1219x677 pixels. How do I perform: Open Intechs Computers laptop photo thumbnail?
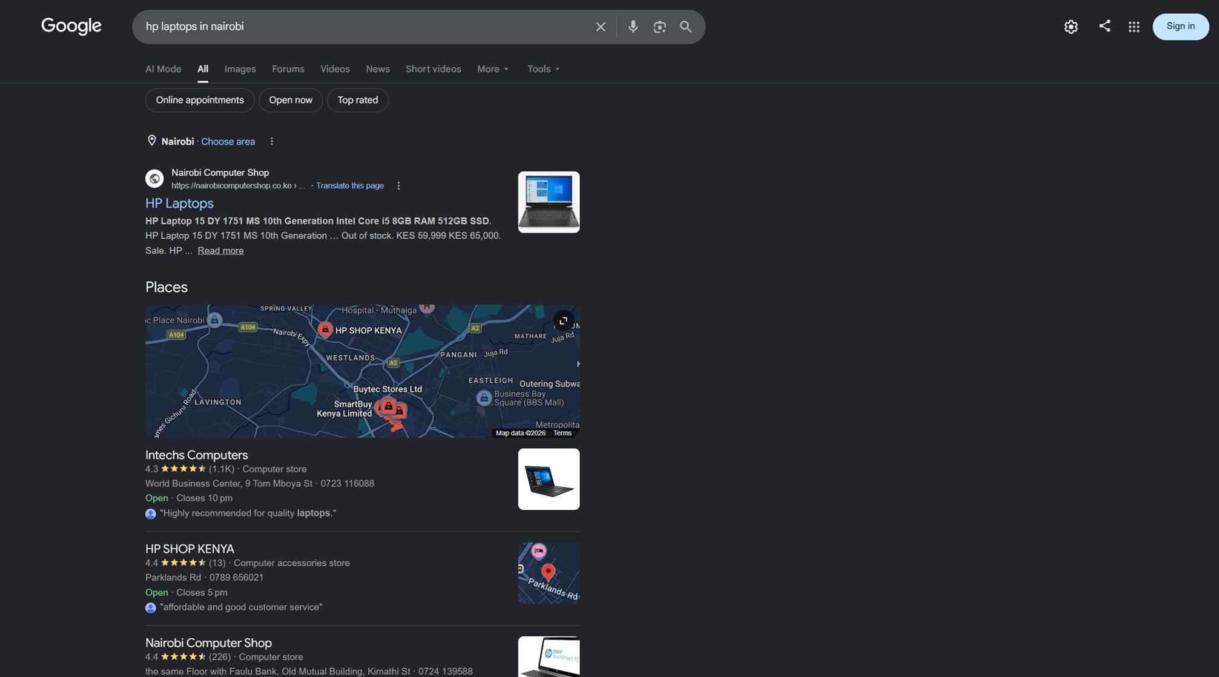pyautogui.click(x=549, y=479)
